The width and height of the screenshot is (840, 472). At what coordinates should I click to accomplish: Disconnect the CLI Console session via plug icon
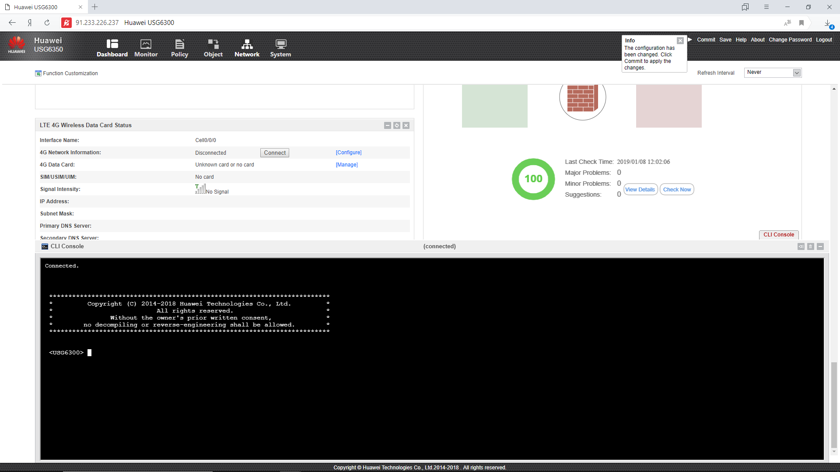coord(801,246)
